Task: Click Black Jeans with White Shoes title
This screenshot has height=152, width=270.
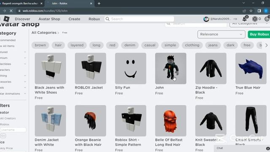Action: point(49,90)
